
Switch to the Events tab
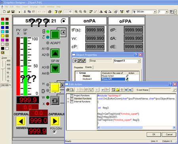point(88,67)
